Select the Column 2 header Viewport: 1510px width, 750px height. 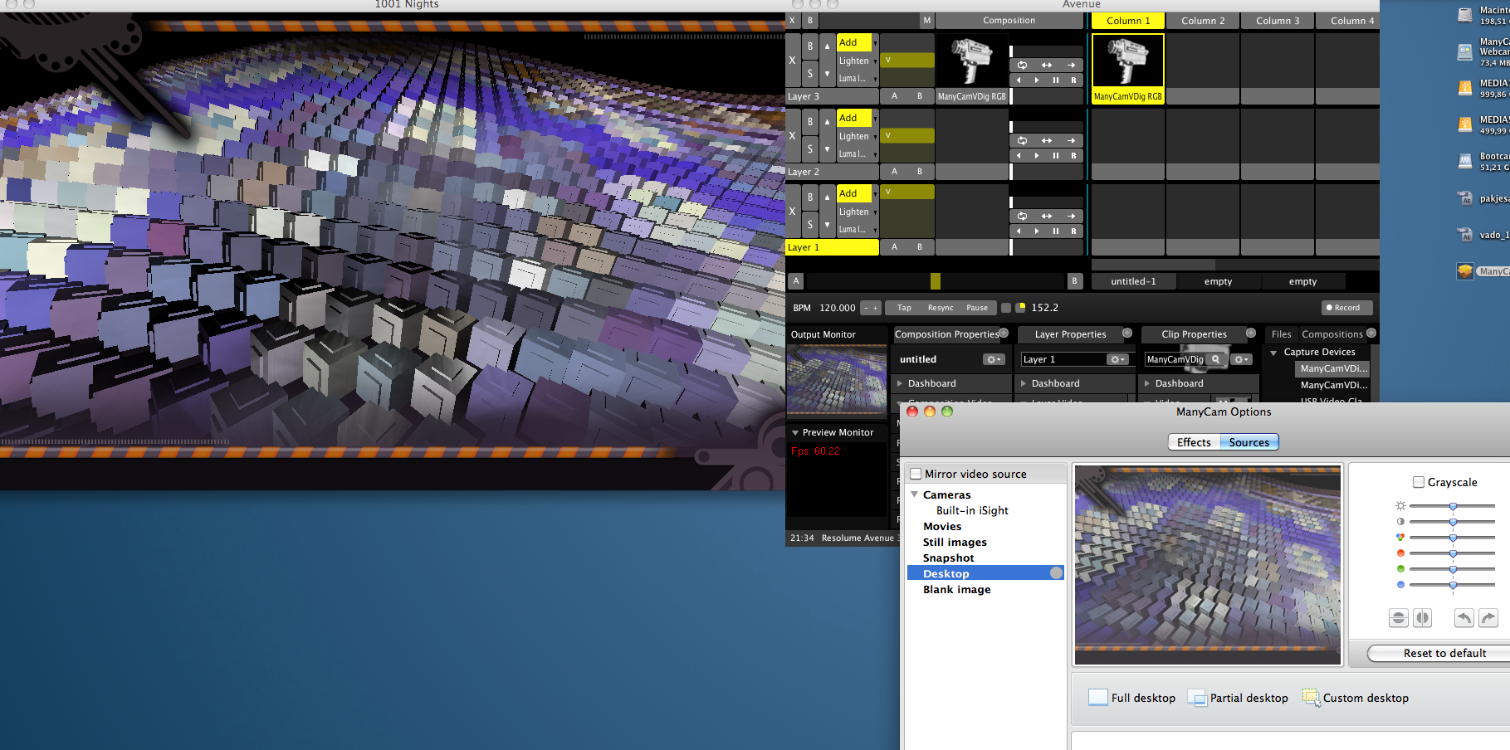click(x=1203, y=21)
